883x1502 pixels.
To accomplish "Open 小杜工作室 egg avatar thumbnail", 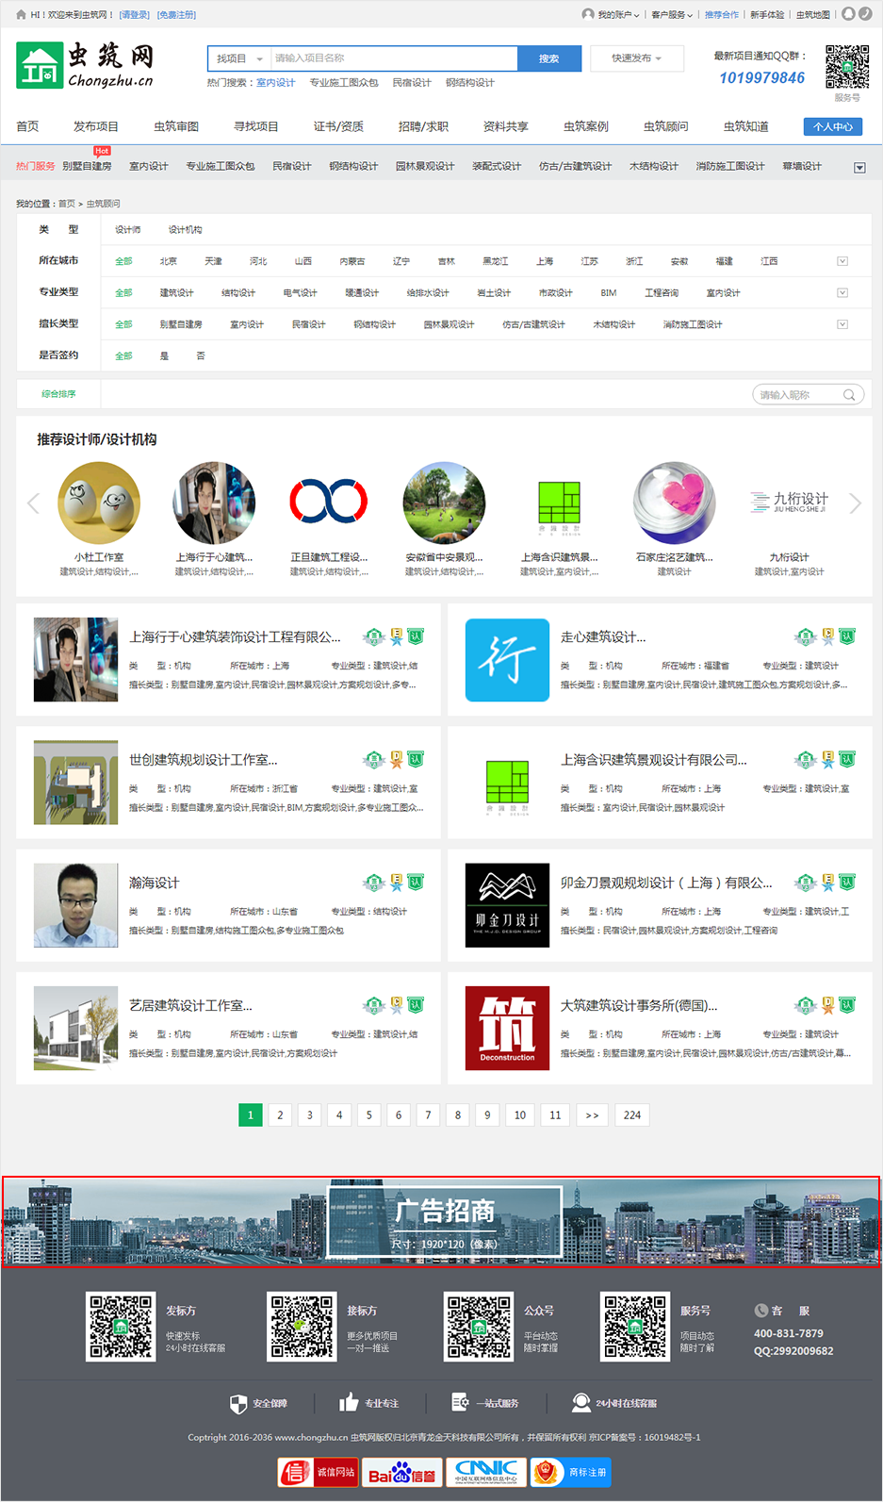I will pos(99,503).
